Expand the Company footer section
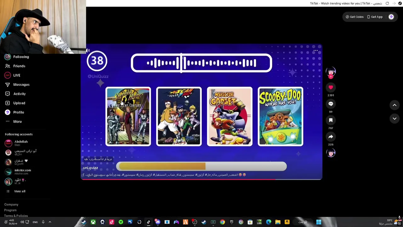 [11, 205]
